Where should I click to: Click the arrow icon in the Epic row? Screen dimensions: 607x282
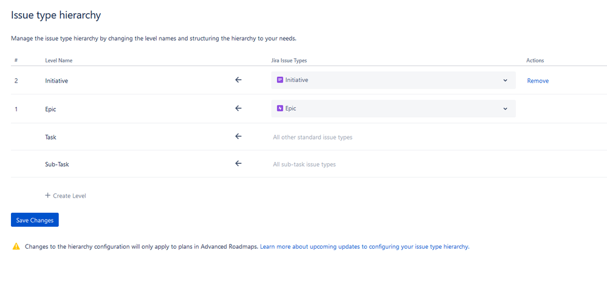point(238,109)
